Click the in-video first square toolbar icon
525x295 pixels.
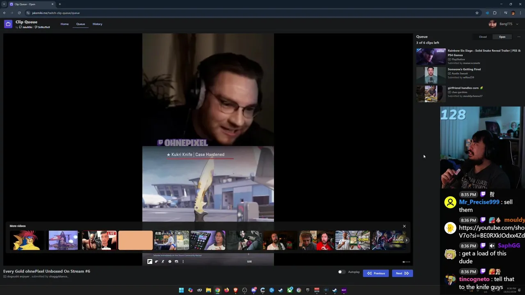150,261
